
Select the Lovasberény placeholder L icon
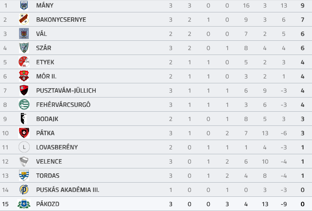(x=24, y=147)
